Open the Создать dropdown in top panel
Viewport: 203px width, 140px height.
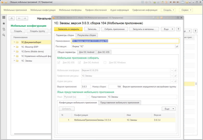pyautogui.click(x=168, y=10)
